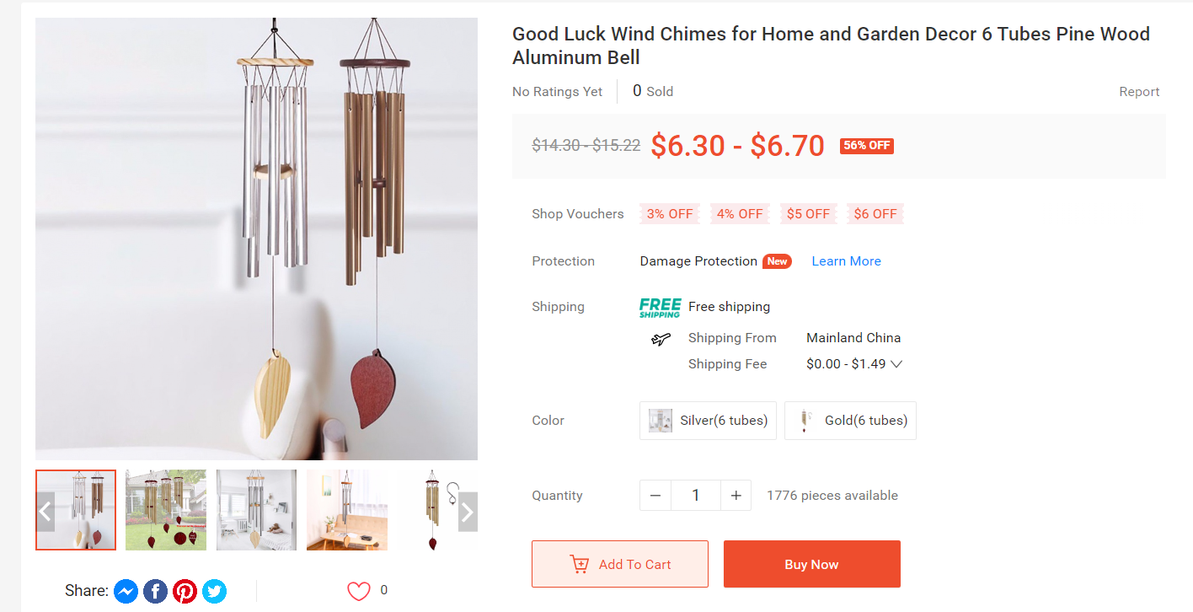Show next thumbnail with right arrow
This screenshot has height=612, width=1193.
468,512
